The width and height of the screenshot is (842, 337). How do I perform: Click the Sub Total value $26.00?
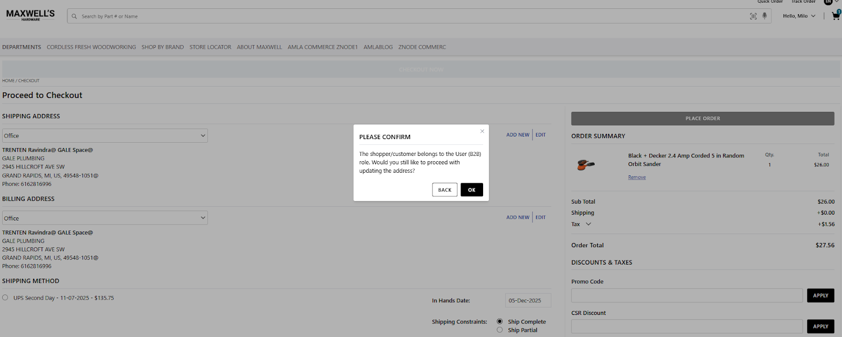[x=826, y=202]
